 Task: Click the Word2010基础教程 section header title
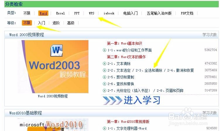point(26,113)
